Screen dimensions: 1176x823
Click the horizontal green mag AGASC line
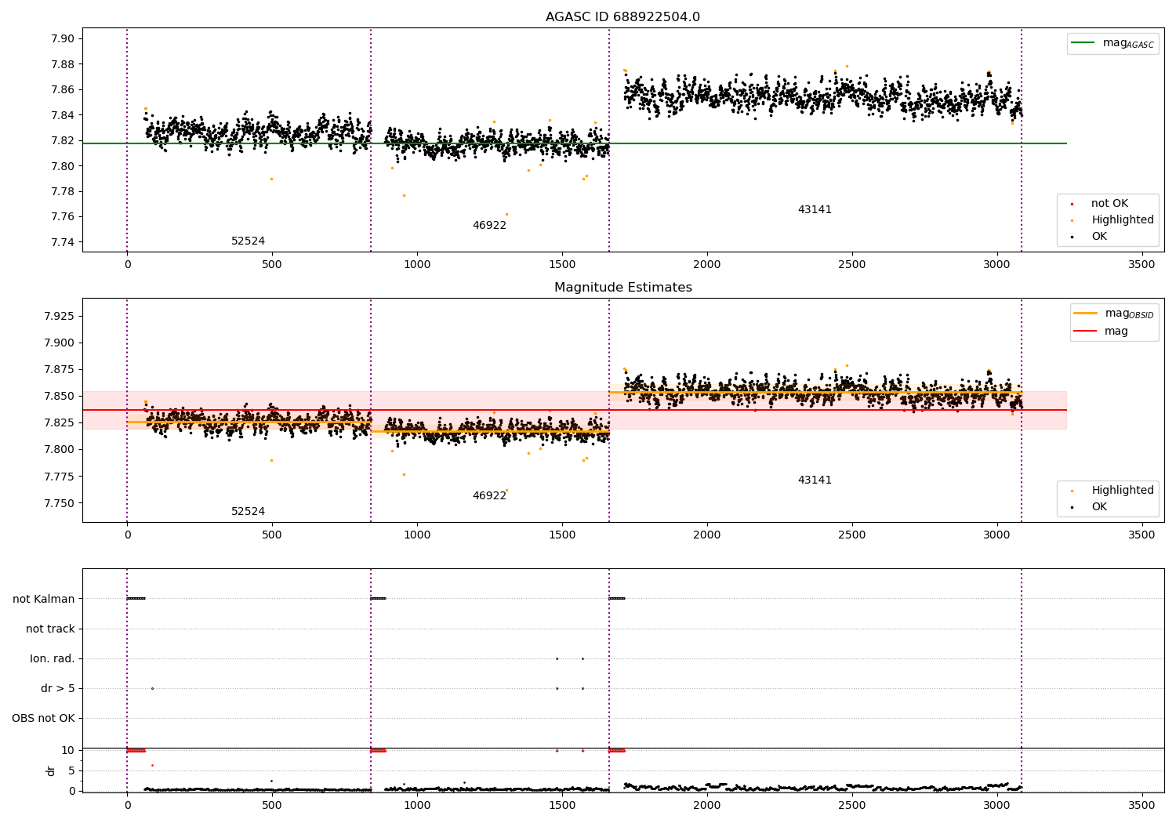pyautogui.click(x=574, y=143)
